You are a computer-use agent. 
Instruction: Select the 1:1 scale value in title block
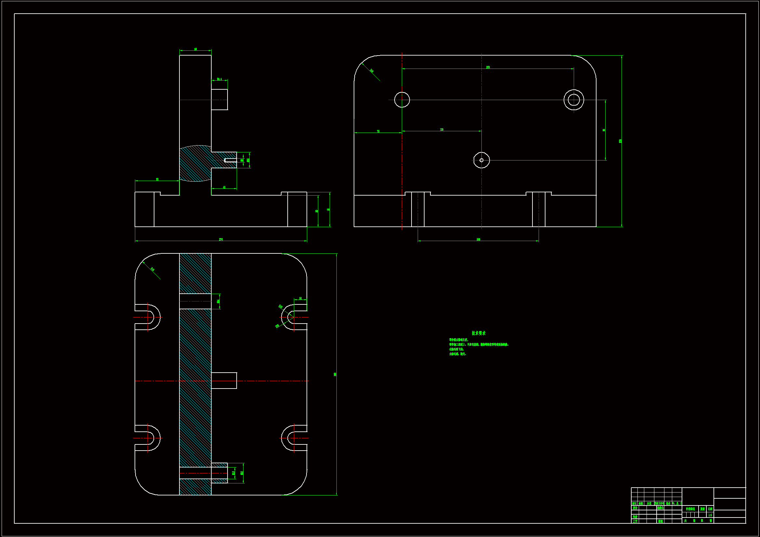pyautogui.click(x=710, y=515)
